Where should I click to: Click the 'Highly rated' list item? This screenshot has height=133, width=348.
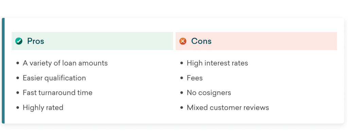(x=43, y=108)
